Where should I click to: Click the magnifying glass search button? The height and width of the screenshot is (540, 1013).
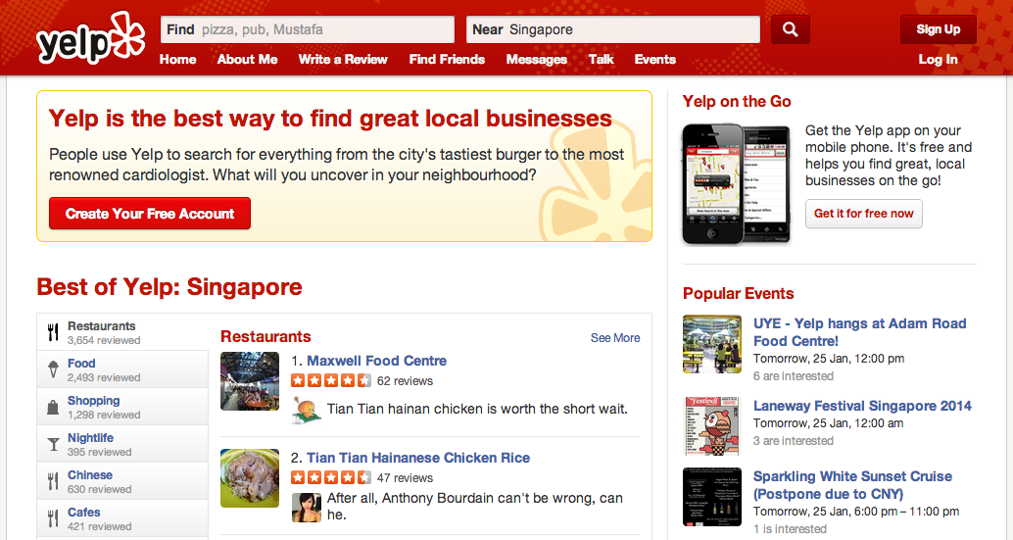pos(790,29)
